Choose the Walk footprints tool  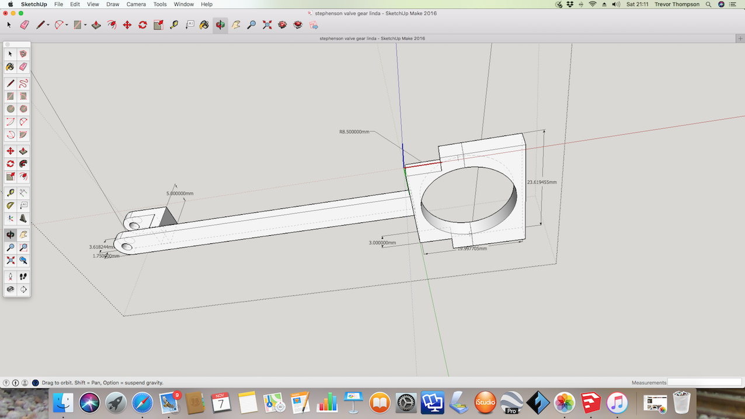coord(23,276)
